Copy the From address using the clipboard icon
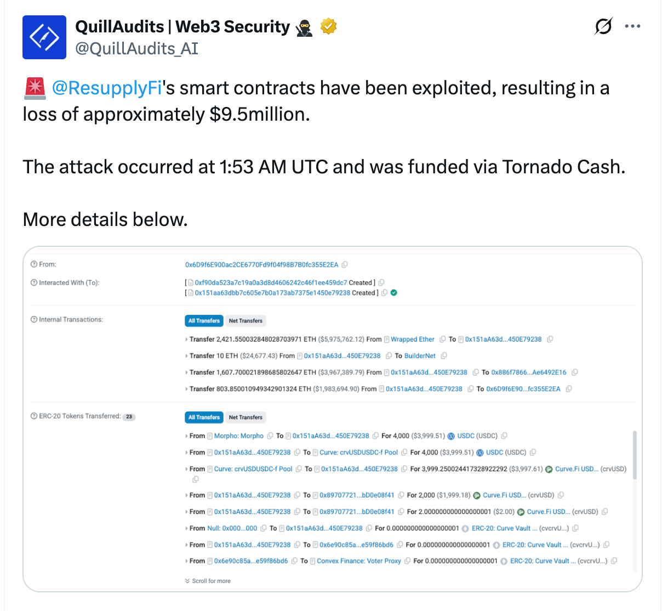This screenshot has width=662, height=611. coord(345,264)
